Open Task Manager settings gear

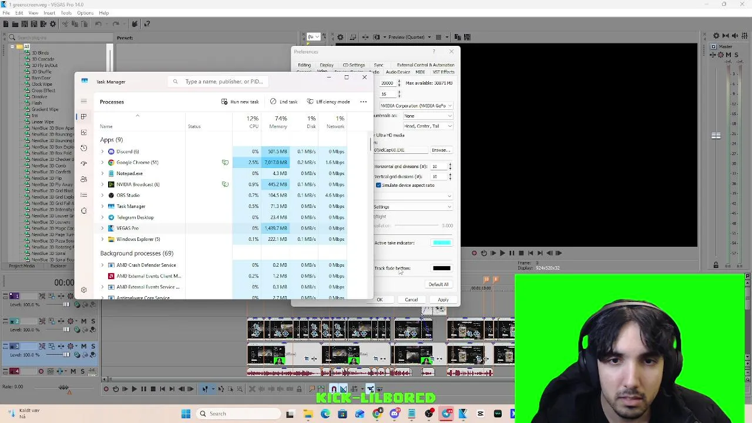[83, 290]
